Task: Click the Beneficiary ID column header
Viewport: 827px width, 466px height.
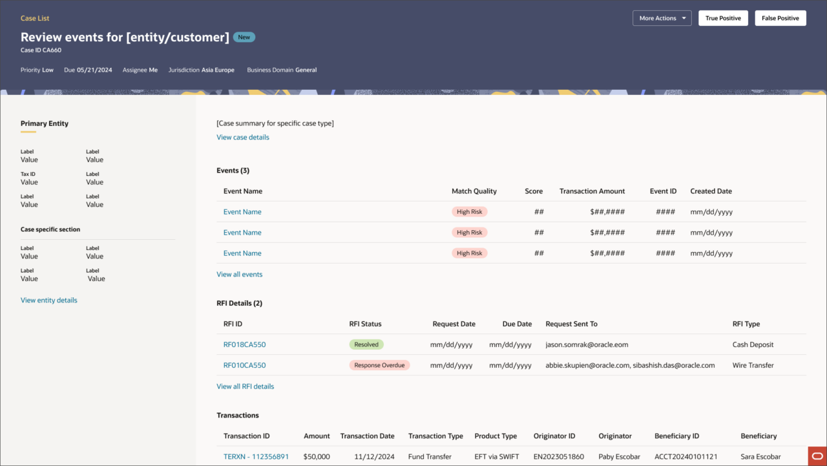Action: pos(677,436)
